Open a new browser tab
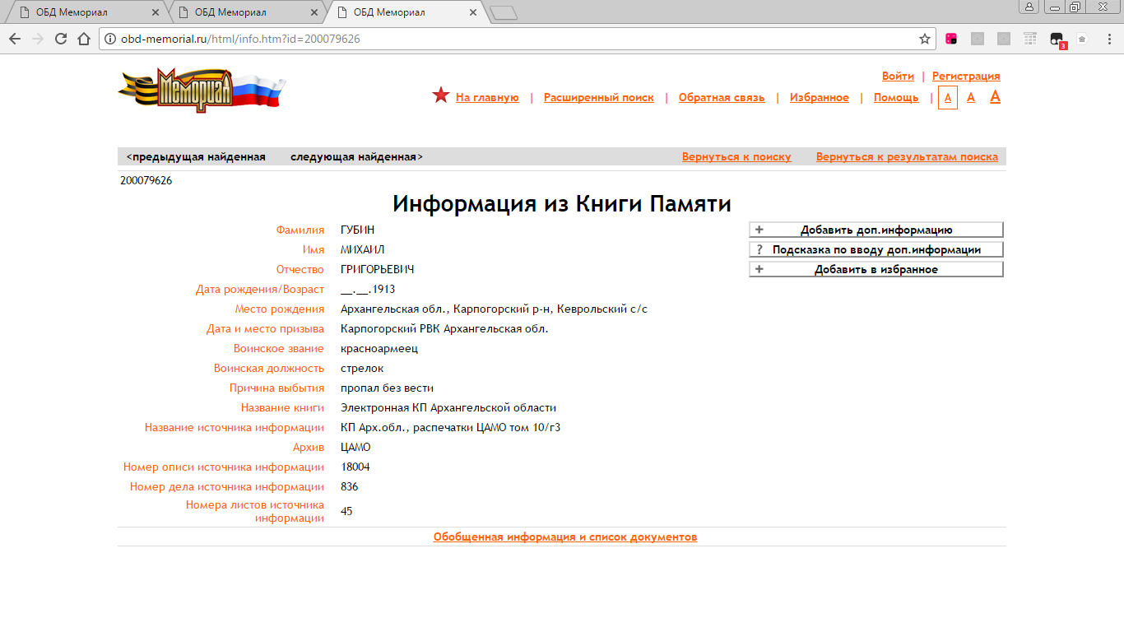Viewport: 1124px width, 632px height. pyautogui.click(x=503, y=12)
